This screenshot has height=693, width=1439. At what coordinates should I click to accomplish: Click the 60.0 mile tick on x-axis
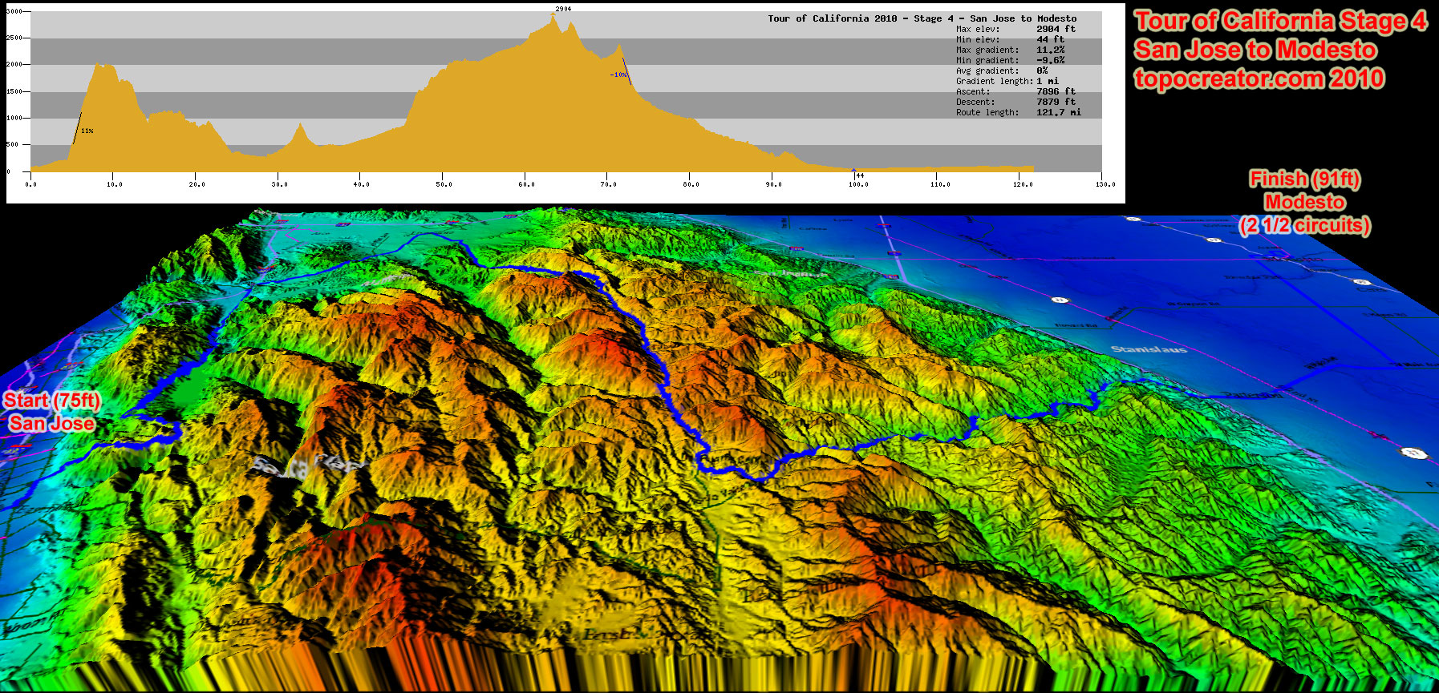(526, 184)
